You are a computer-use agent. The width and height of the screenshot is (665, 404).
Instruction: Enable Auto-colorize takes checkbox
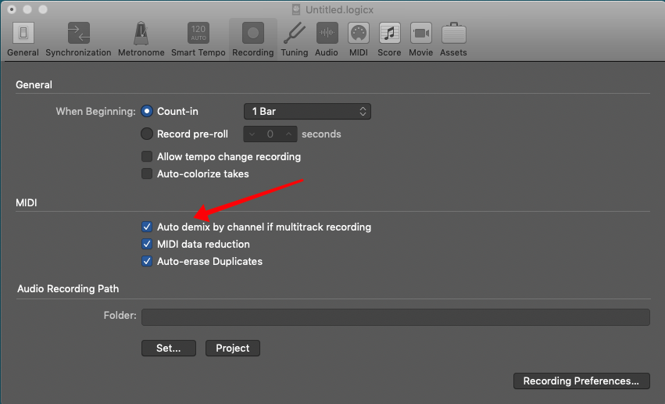[x=147, y=173]
